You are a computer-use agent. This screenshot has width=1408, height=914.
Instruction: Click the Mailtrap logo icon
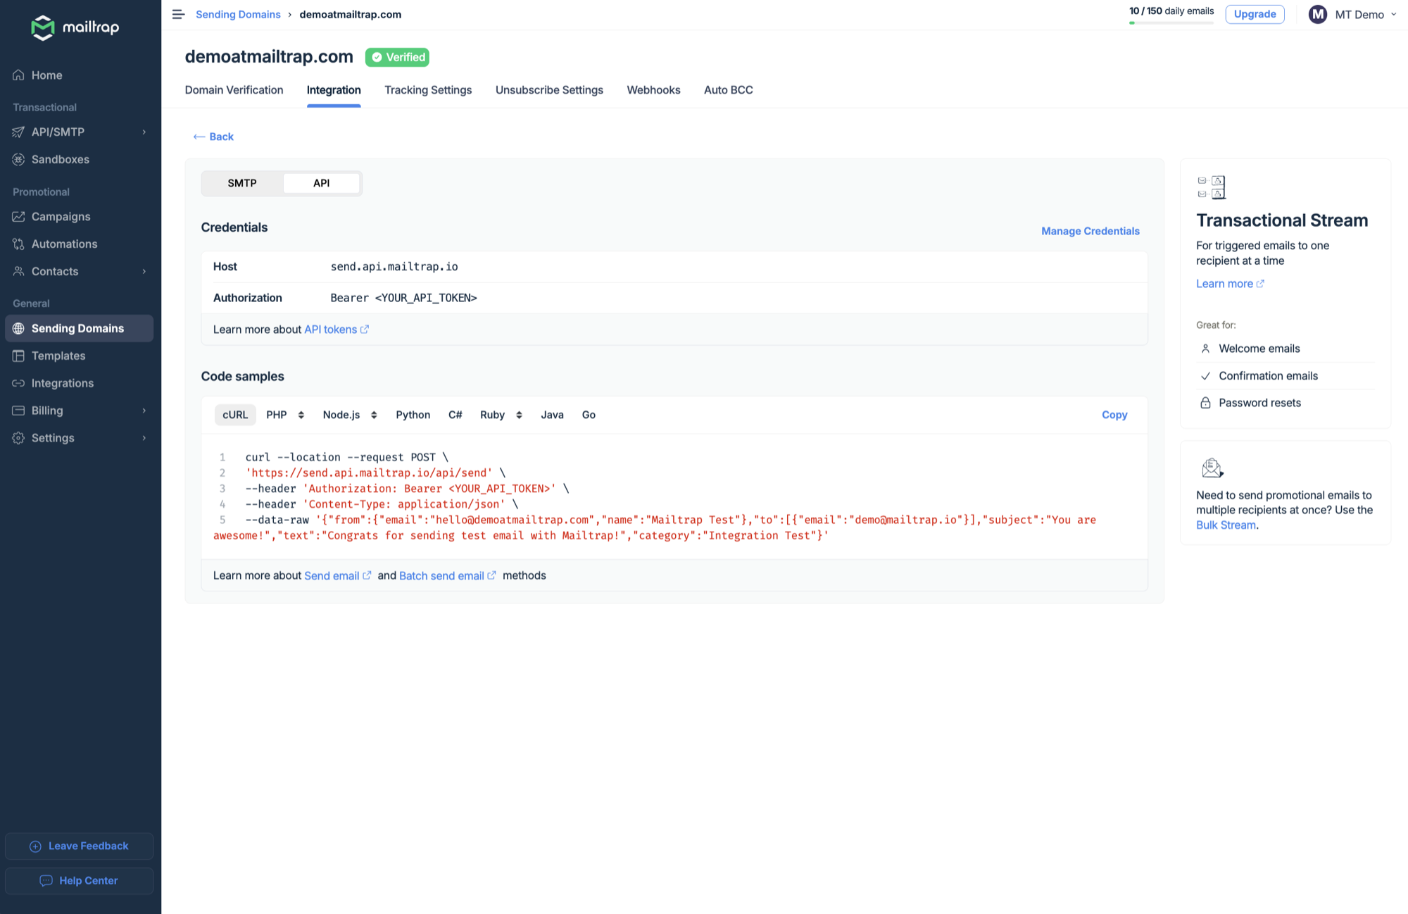pos(43,27)
